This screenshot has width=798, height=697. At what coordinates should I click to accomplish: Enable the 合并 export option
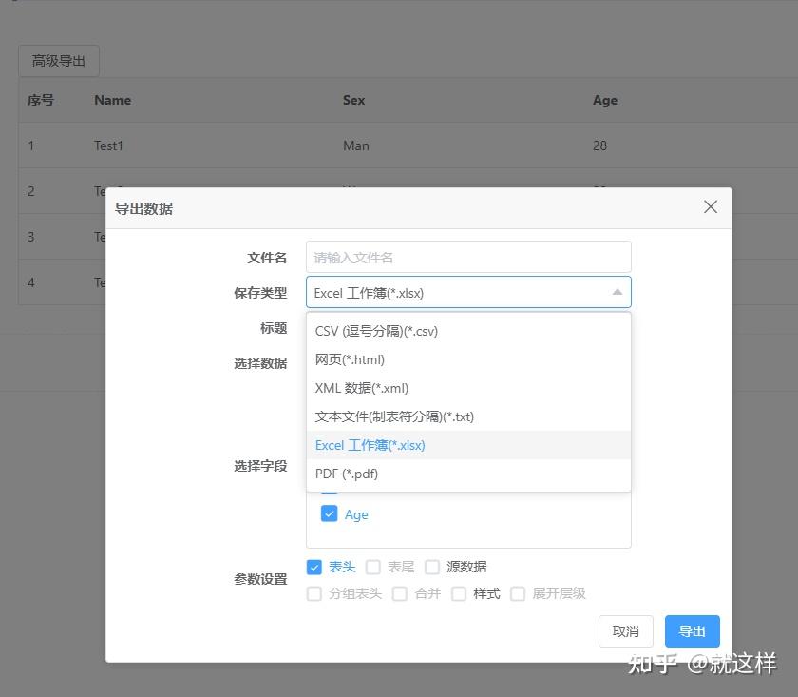pyautogui.click(x=400, y=593)
